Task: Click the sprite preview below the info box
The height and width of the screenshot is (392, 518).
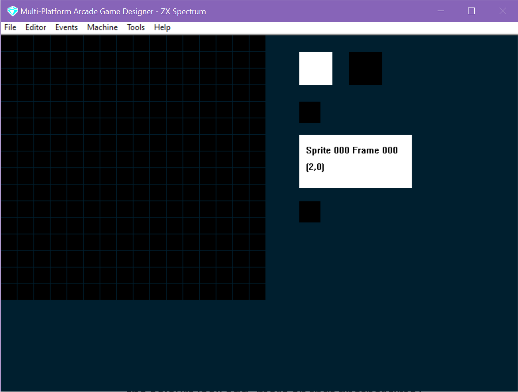Action: tap(310, 212)
